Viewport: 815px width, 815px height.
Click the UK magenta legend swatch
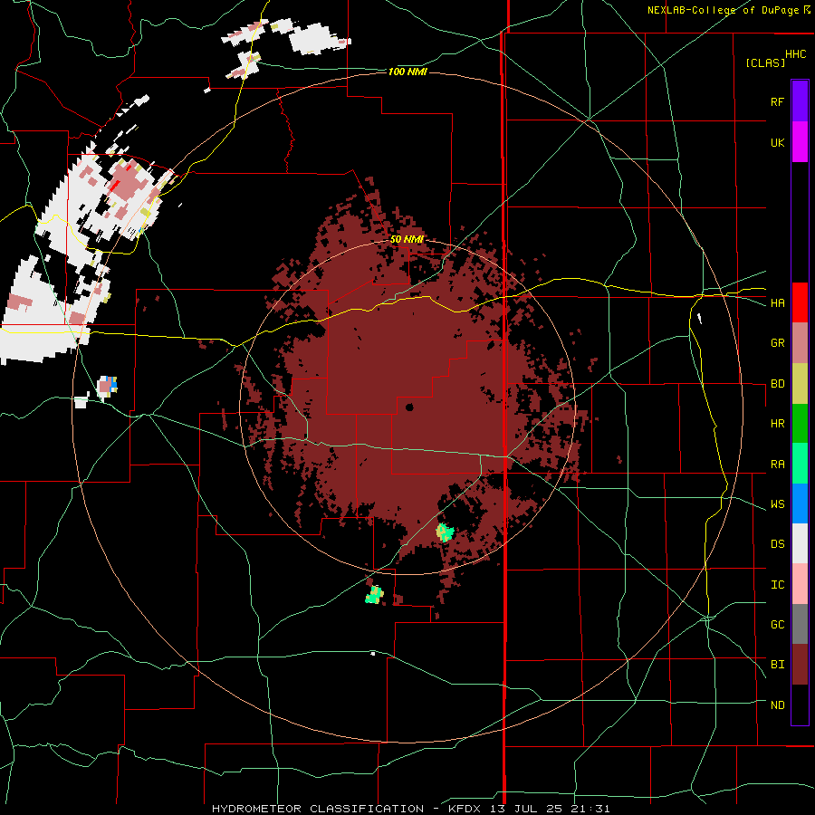[x=800, y=142]
